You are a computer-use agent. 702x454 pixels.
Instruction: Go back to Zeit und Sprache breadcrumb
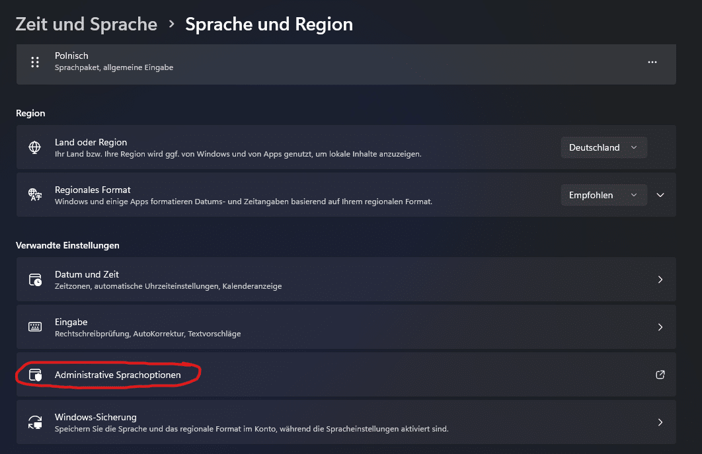[x=87, y=24]
